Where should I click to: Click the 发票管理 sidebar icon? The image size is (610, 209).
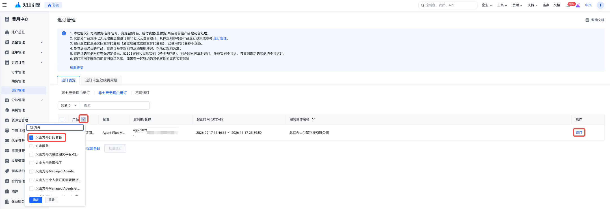click(7, 161)
